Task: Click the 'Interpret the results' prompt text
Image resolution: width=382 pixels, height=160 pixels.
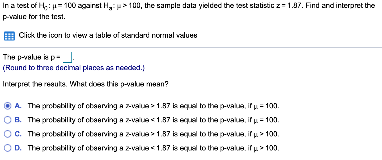Action: [x=86, y=84]
